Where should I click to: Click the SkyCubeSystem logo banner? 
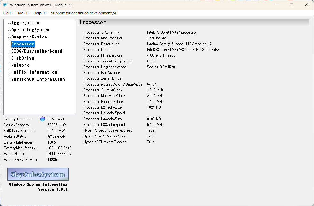click(x=38, y=174)
